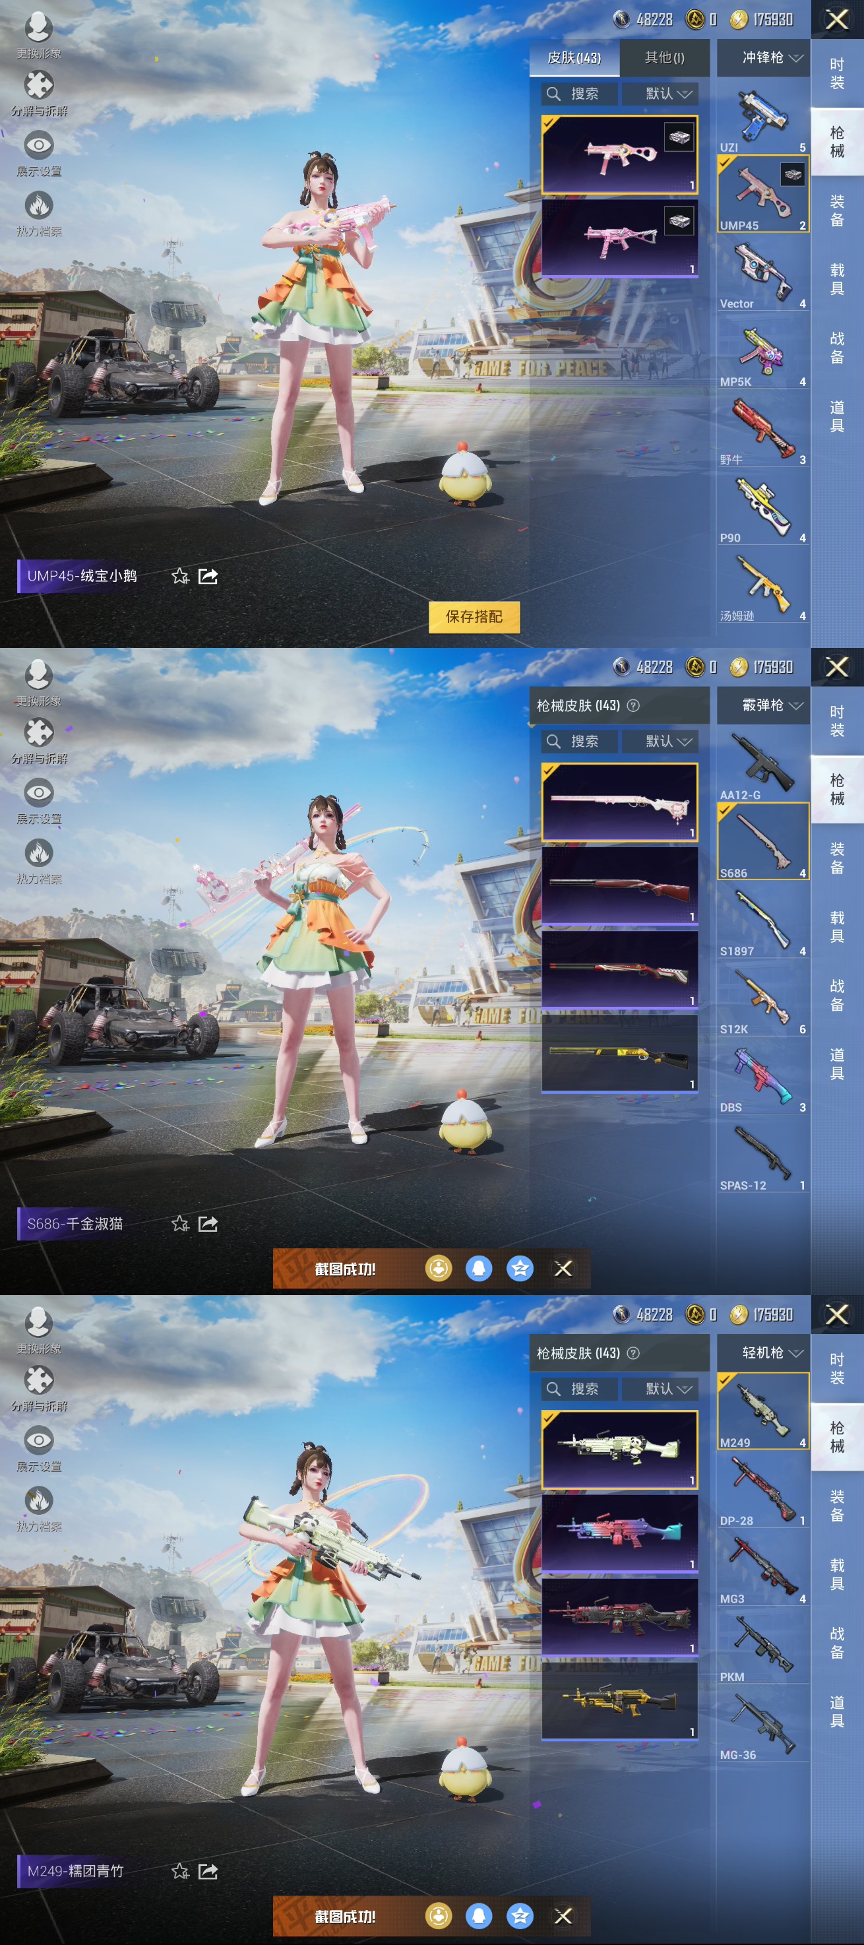Image resolution: width=864 pixels, height=1945 pixels.
Task: Select the DBS shotgun icon
Action: [762, 1077]
